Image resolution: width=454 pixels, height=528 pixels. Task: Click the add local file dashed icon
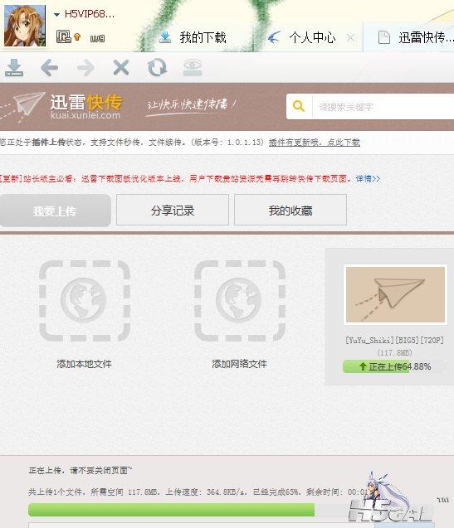point(85,301)
